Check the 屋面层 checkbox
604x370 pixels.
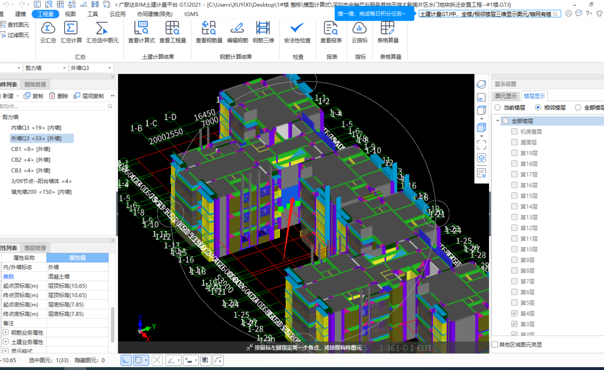(x=514, y=142)
